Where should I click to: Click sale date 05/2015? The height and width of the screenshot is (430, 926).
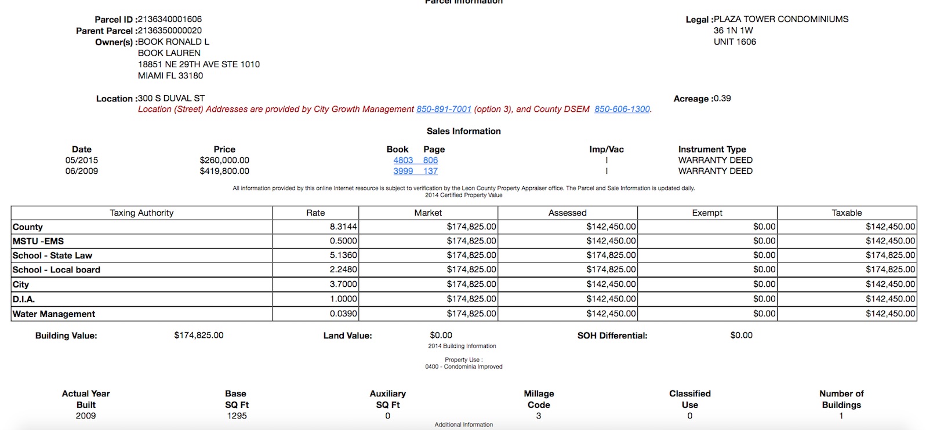(x=82, y=160)
